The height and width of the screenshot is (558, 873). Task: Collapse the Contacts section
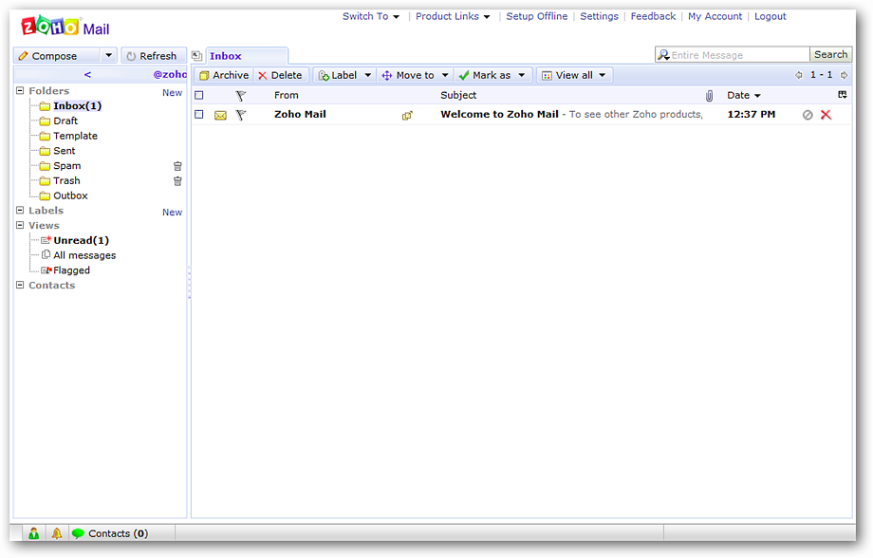(20, 285)
